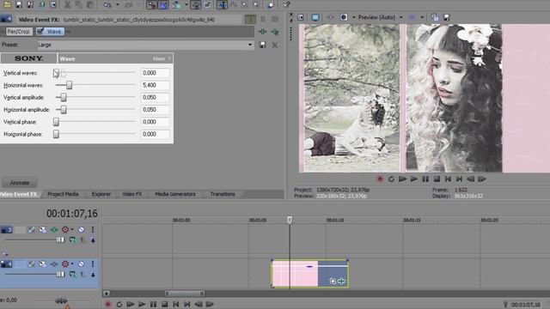Pause playback in the preview transport
550x309 pixels.
click(425, 179)
